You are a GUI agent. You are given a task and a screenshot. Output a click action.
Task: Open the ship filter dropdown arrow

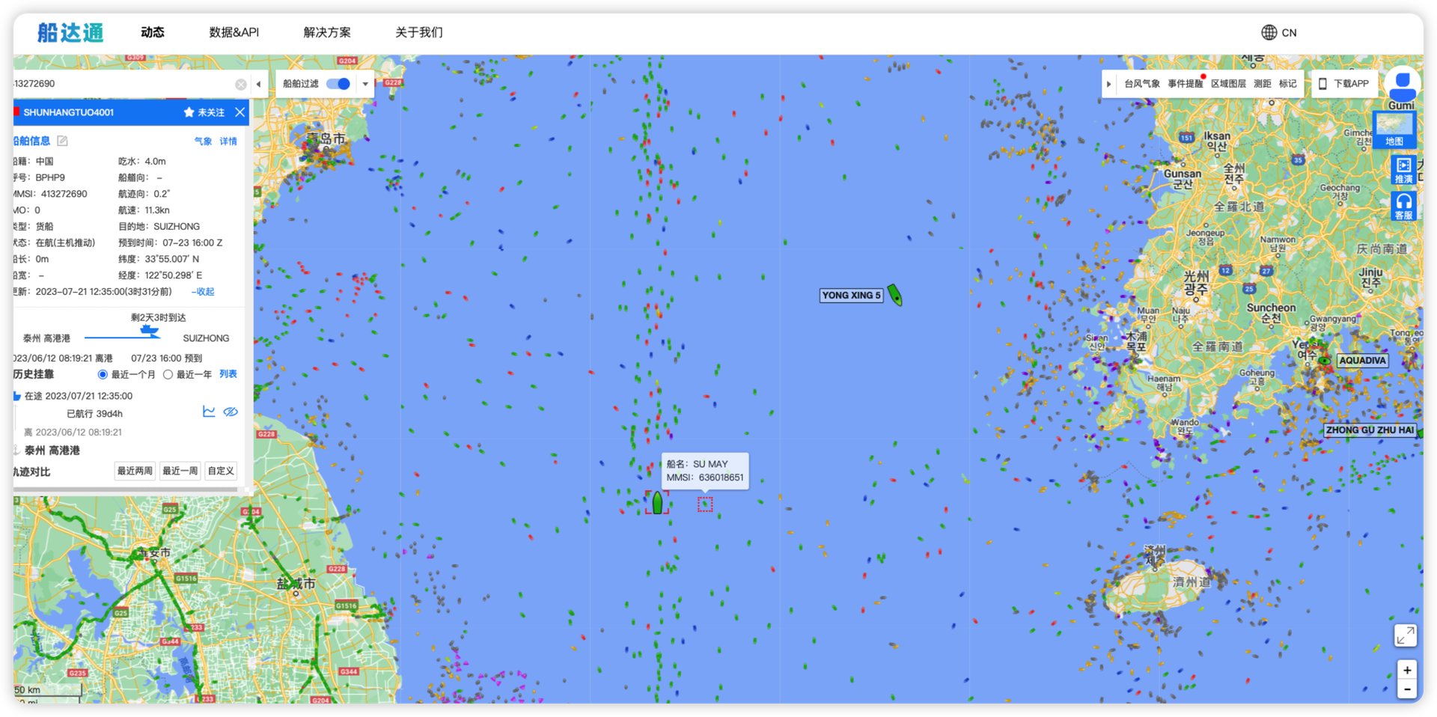(365, 84)
